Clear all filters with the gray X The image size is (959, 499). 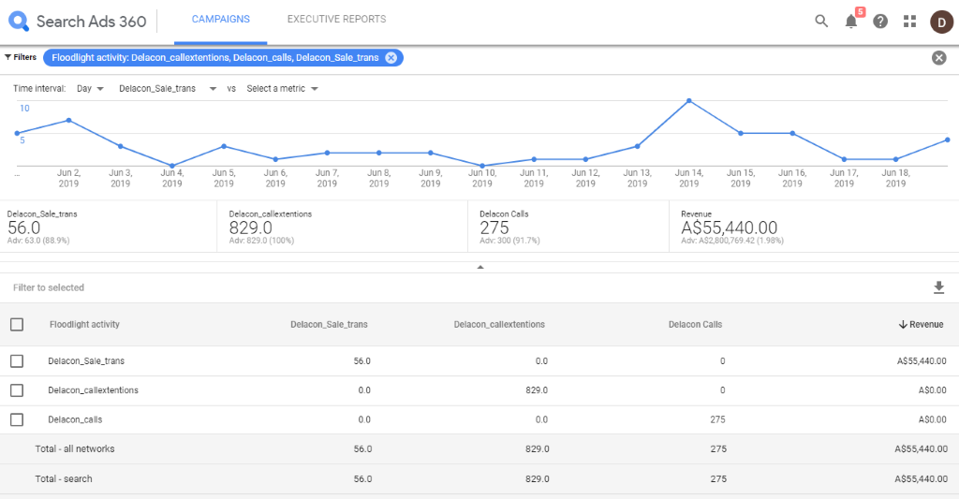point(938,57)
